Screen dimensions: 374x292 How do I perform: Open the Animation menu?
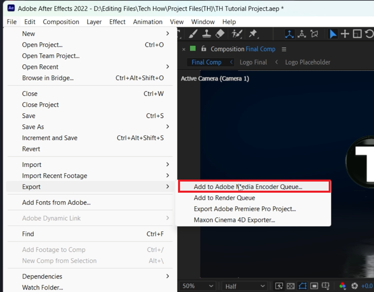147,22
